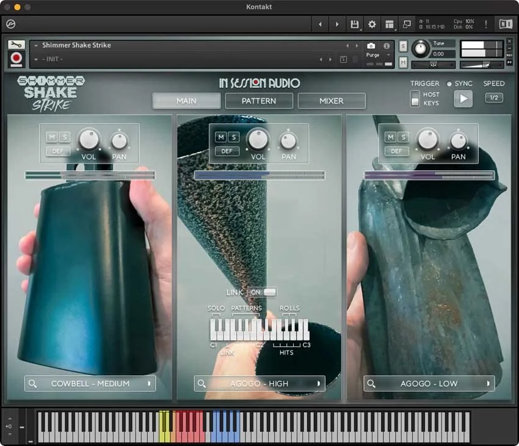Search Agogo High instruments with magnifier icon
The height and width of the screenshot is (446, 519).
(x=202, y=384)
